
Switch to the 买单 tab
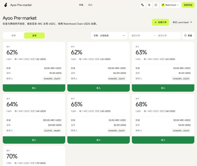coord(14,36)
